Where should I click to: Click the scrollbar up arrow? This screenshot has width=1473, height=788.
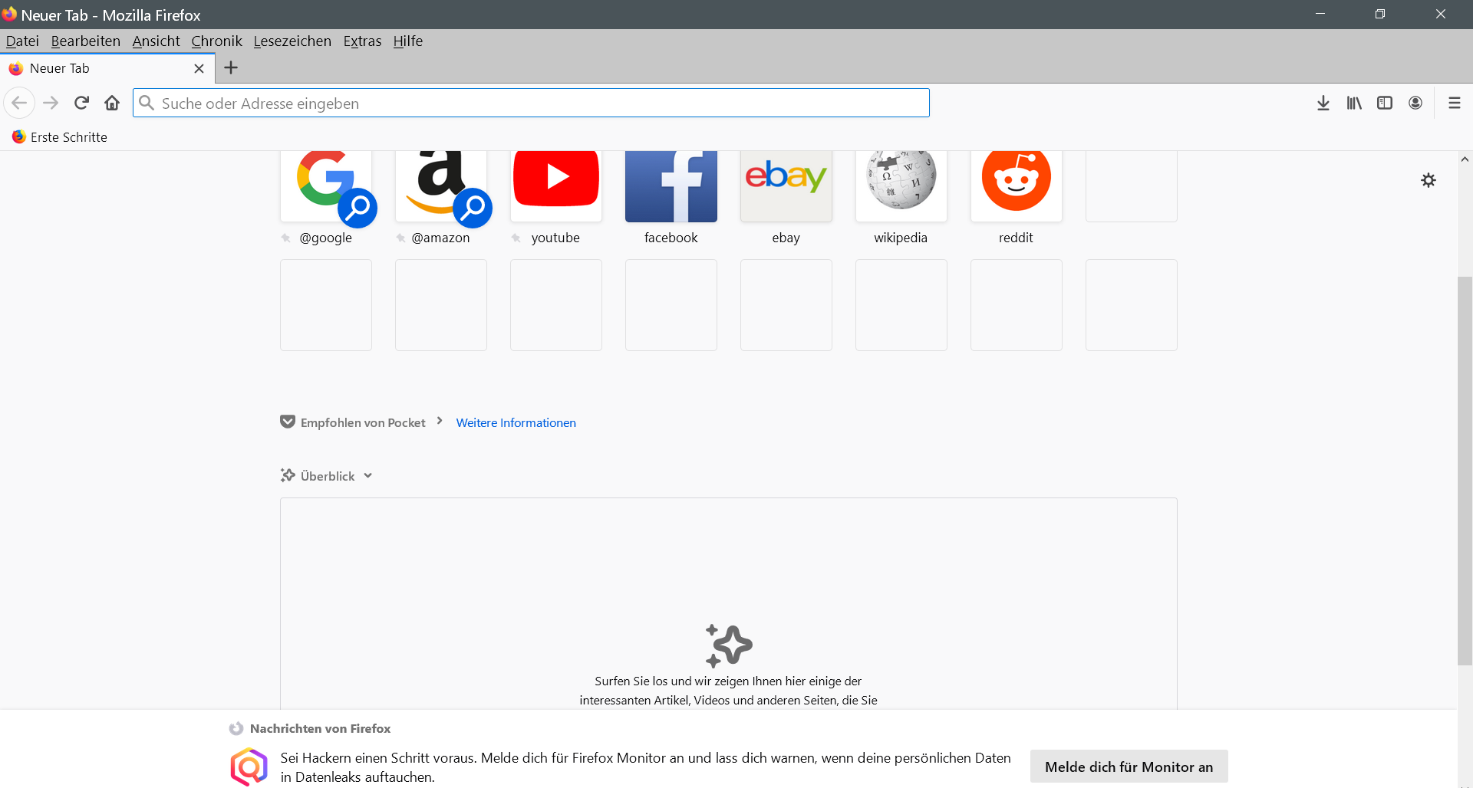point(1465,159)
